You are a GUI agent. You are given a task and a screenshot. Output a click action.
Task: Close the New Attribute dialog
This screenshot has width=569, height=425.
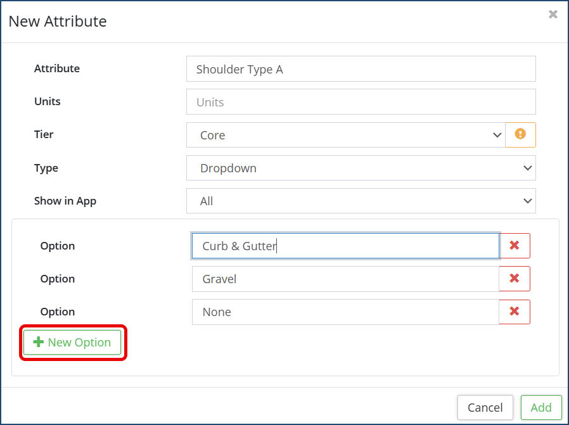(553, 14)
